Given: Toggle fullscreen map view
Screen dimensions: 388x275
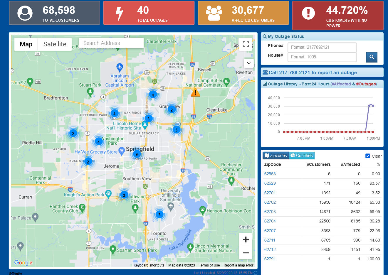Looking at the screenshot, I should pyautogui.click(x=246, y=44).
